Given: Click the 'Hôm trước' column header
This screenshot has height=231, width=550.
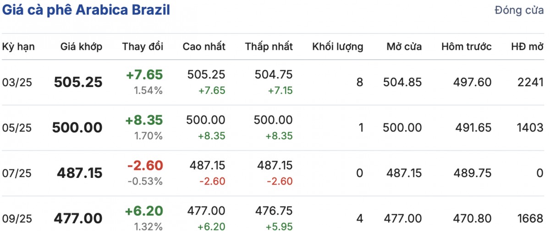Looking at the screenshot, I should point(467,46).
